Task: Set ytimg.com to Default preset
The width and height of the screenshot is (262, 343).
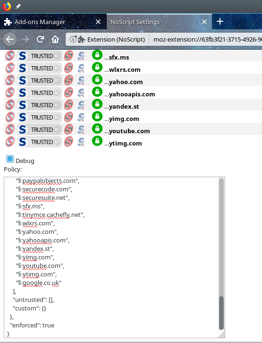Action: [x=10, y=142]
